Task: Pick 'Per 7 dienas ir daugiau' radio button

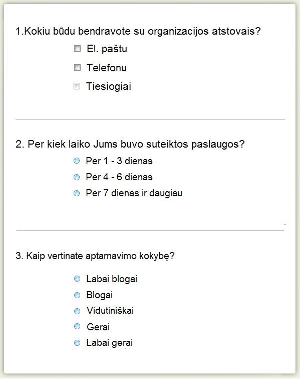Action: click(x=77, y=193)
